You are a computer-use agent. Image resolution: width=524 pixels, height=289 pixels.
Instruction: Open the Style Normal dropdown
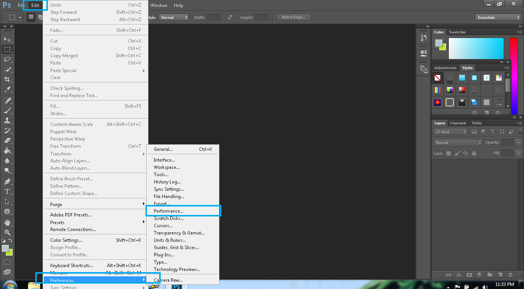(174, 17)
